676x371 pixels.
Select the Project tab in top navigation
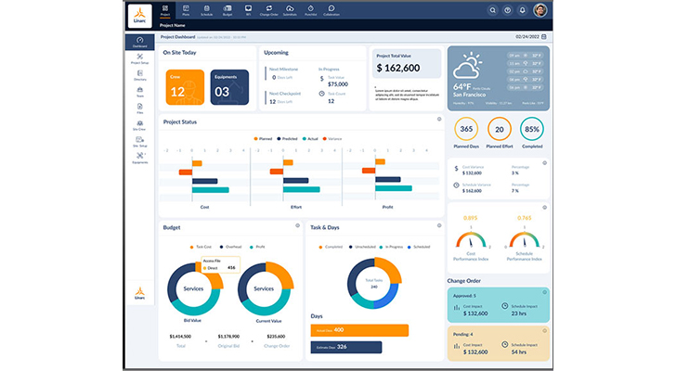(x=165, y=10)
